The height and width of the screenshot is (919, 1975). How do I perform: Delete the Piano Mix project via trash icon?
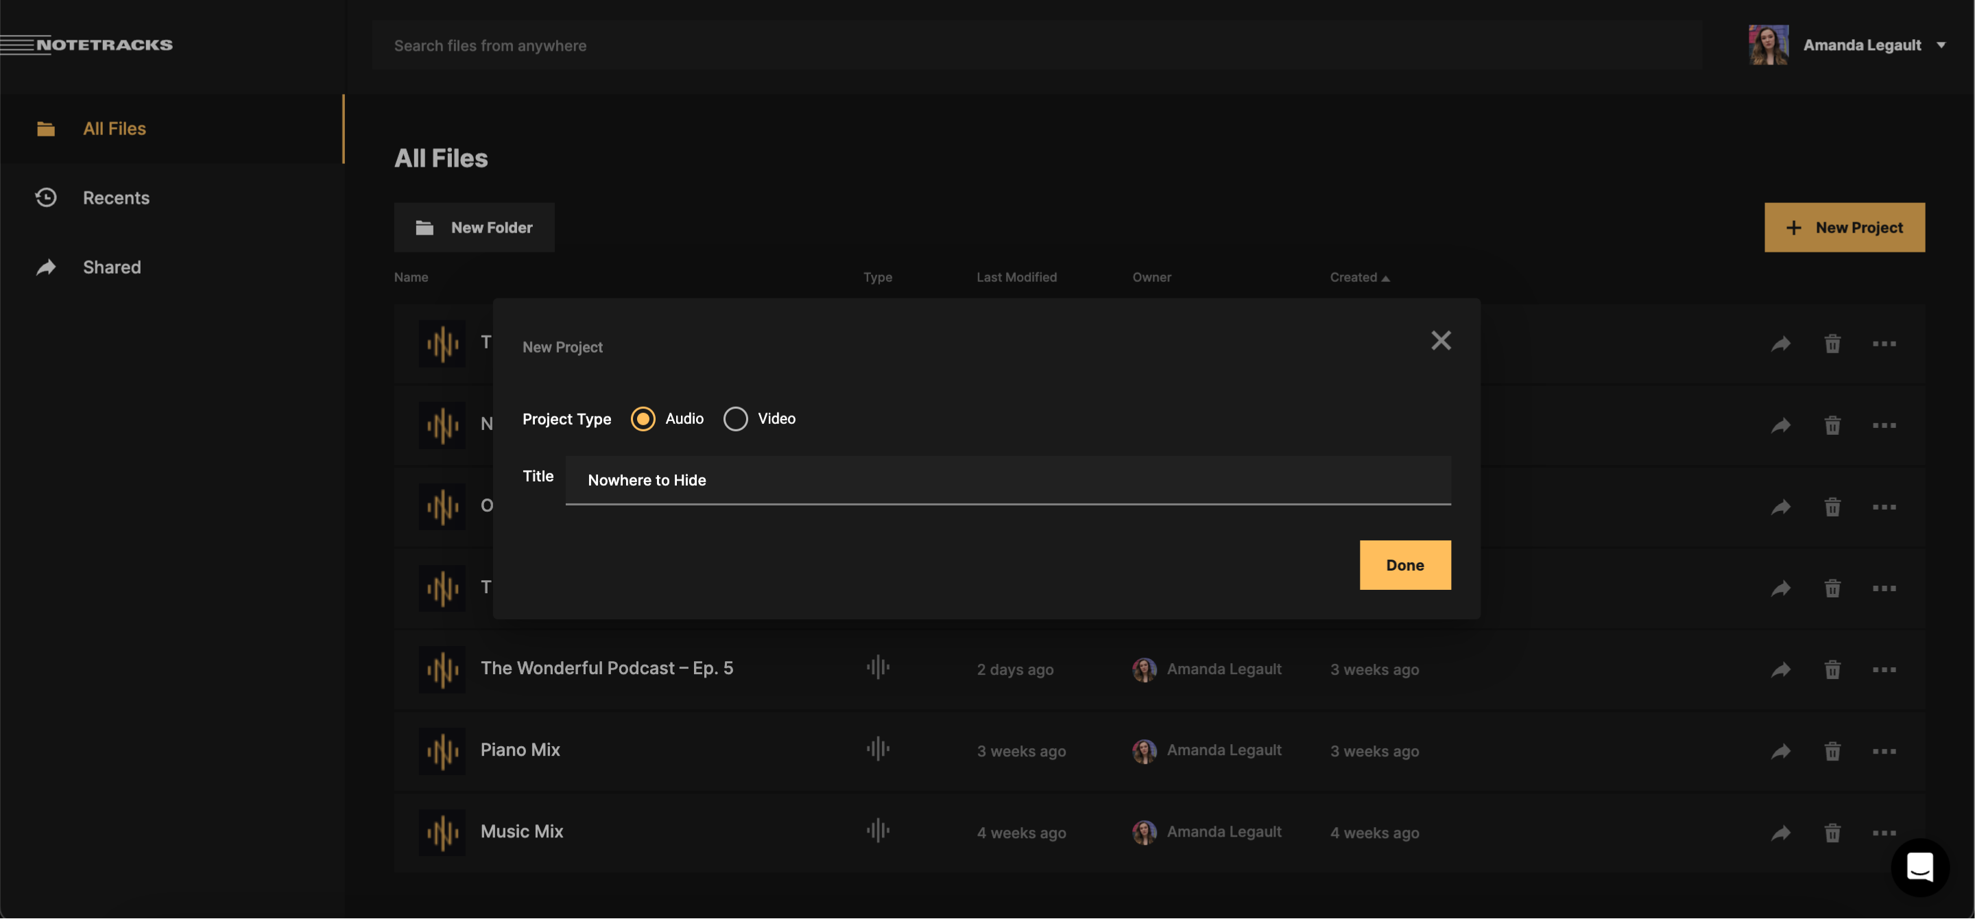coord(1832,751)
